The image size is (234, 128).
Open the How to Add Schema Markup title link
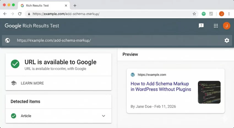coord(161,86)
